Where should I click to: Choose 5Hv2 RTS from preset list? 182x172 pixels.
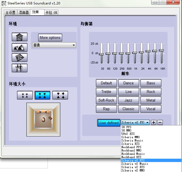(151, 134)
